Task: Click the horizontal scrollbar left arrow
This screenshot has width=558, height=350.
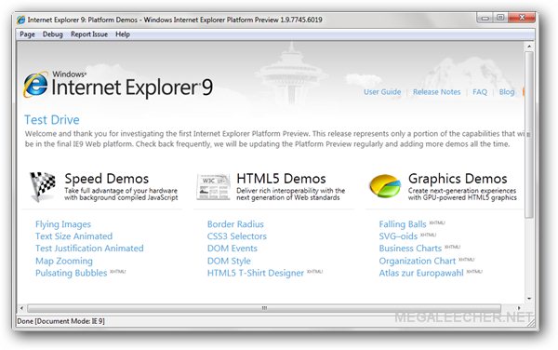Action: point(21,308)
